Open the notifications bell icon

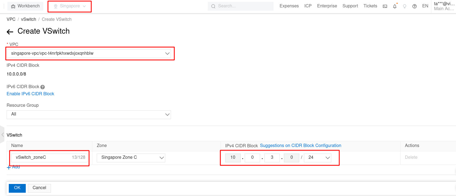tap(395, 6)
